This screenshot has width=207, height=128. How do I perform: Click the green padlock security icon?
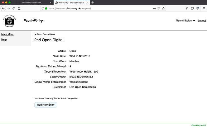[46, 8]
